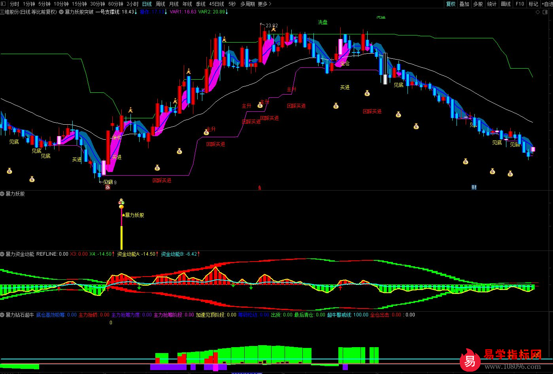The width and height of the screenshot is (553, 374).
Task: Click the X4: -14.50 value
Action: 100,254
